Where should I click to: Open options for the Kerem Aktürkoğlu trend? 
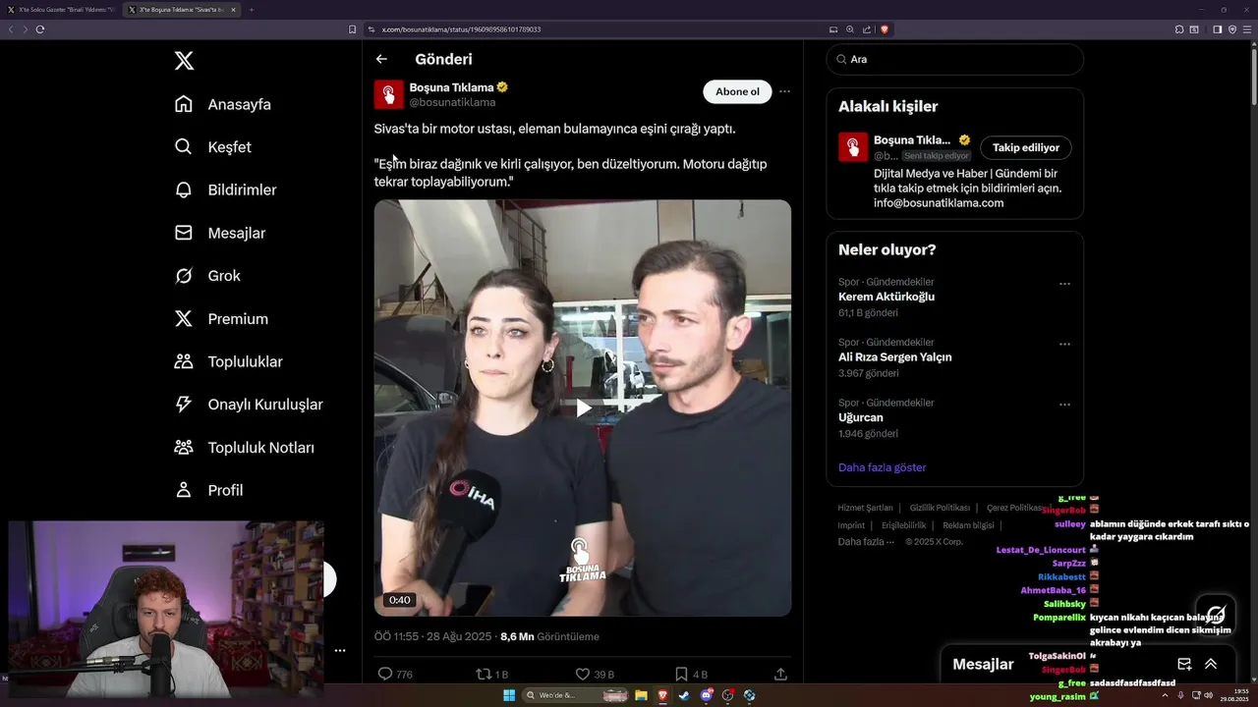pos(1064,284)
